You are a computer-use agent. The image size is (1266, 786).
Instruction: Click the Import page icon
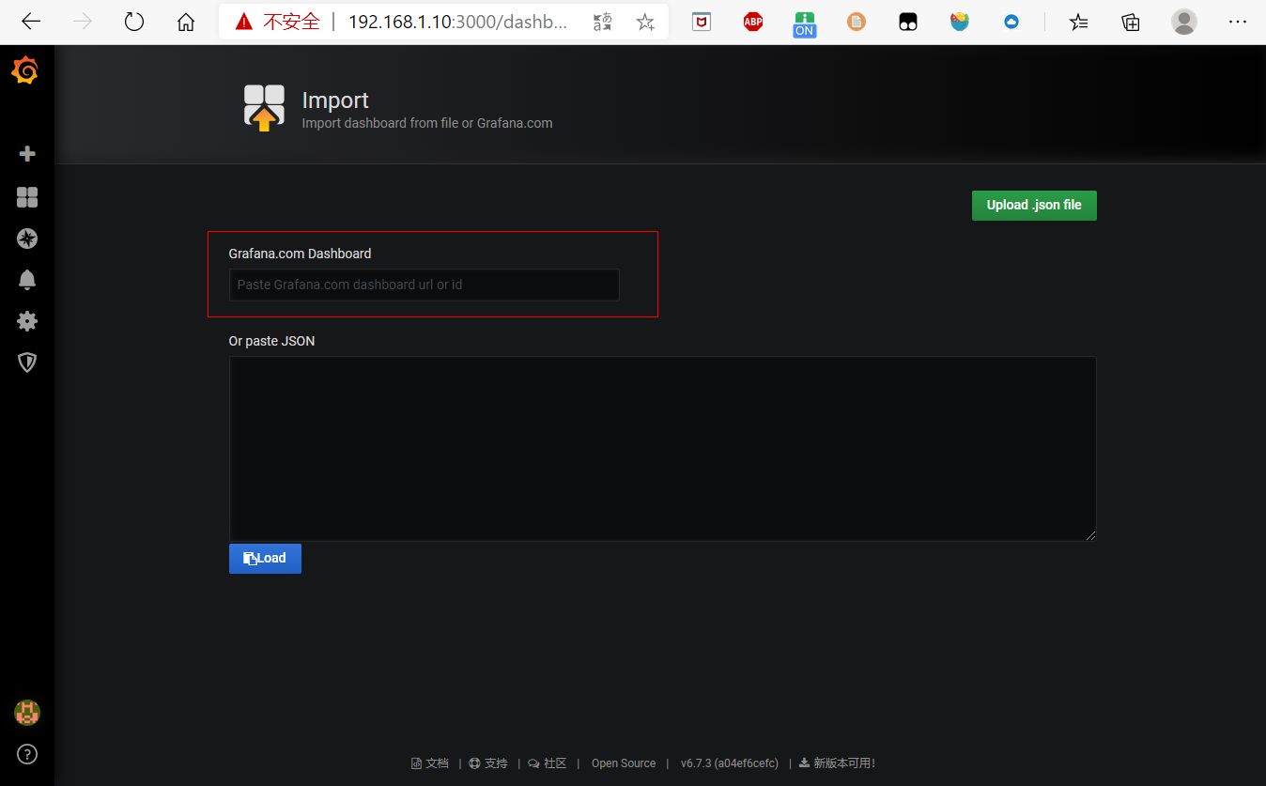264,107
